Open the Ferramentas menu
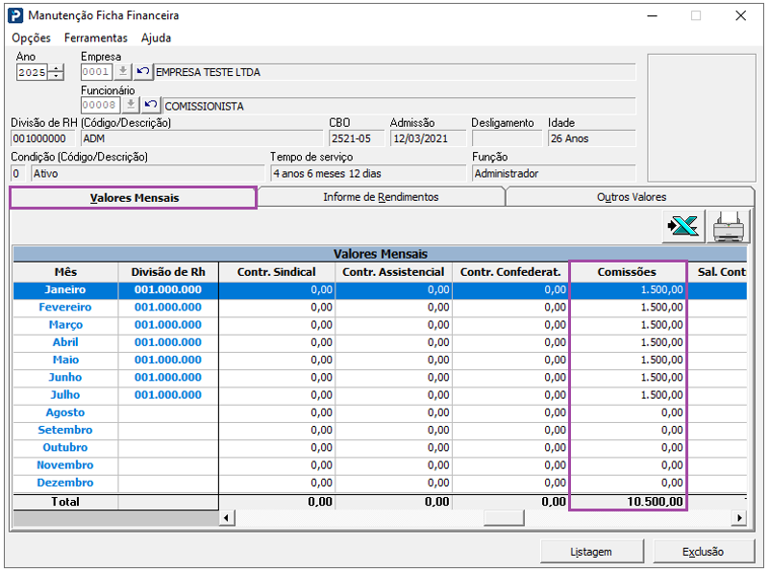This screenshot has height=573, width=769. coord(95,37)
